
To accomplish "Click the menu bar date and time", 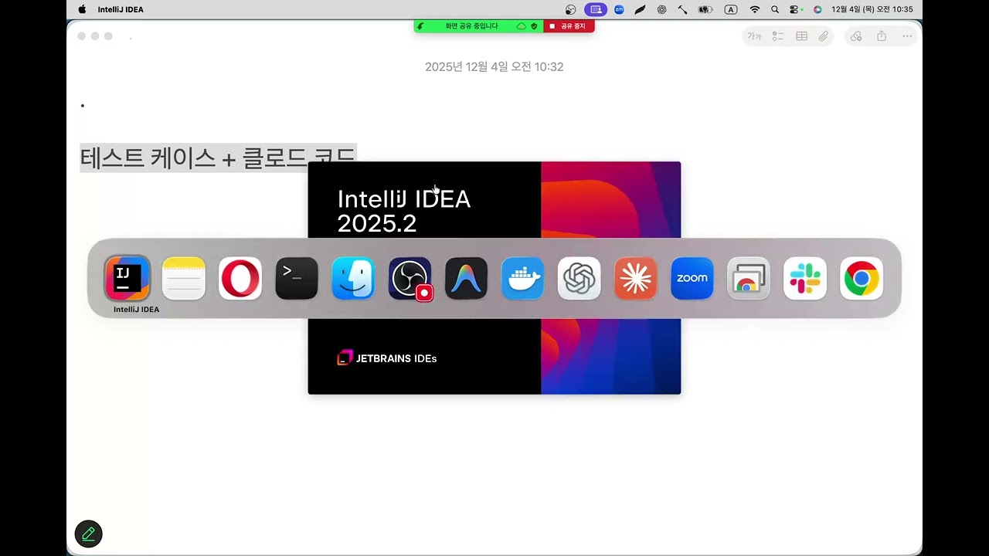I will [872, 9].
